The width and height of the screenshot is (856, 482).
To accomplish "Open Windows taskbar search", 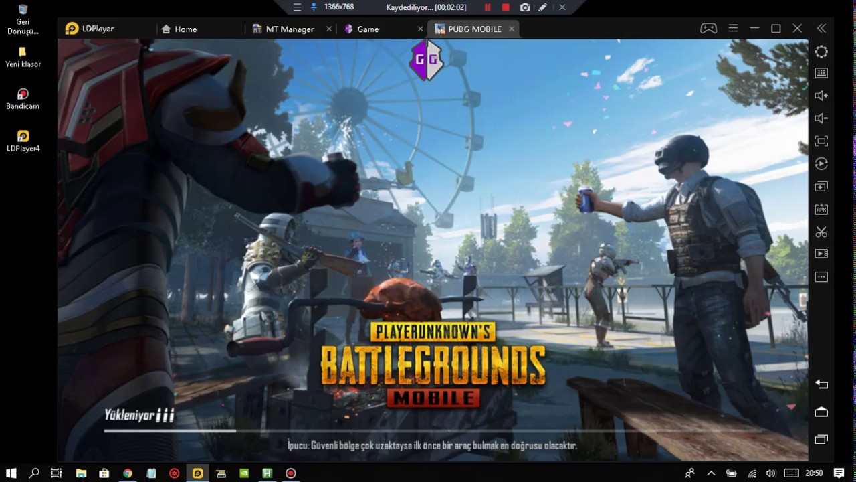I will (x=34, y=473).
